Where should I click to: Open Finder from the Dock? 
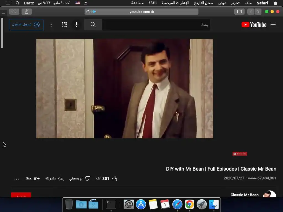point(214,204)
